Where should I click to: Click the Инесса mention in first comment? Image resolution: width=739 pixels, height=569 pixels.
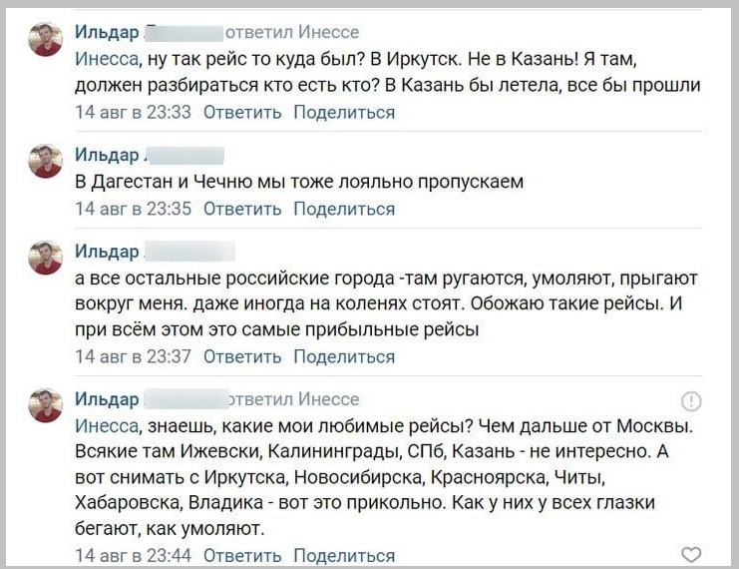point(107,60)
